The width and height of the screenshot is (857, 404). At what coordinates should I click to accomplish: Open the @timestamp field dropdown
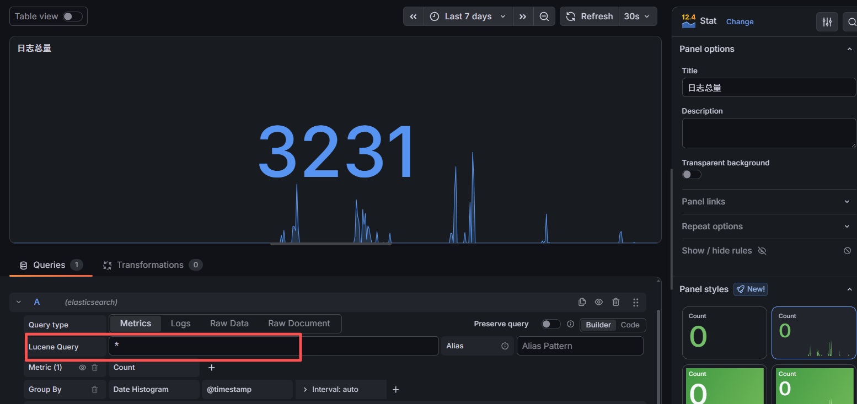pyautogui.click(x=248, y=389)
